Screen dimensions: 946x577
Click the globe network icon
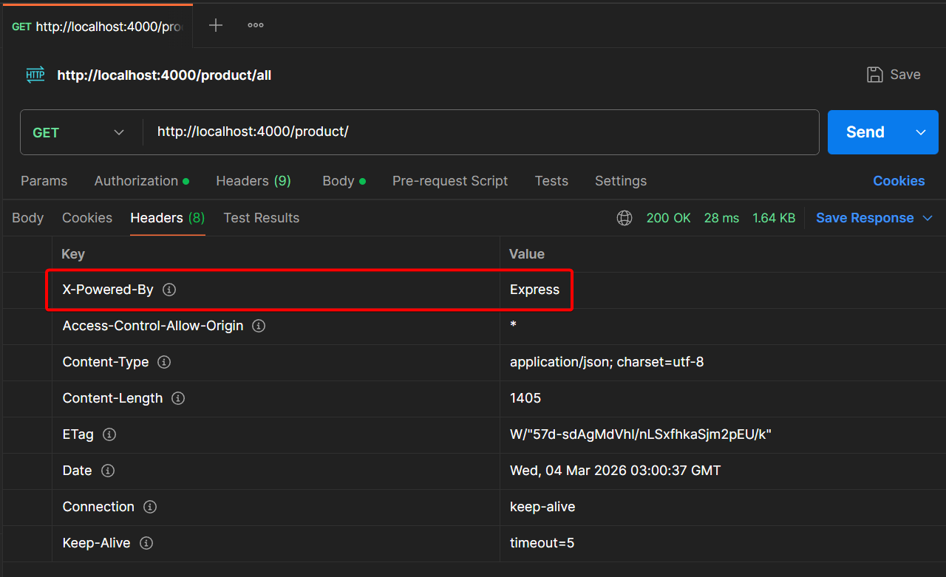coord(625,218)
